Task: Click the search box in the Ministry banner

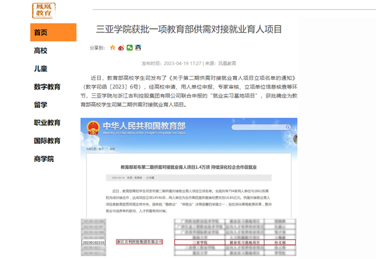Action: click(261, 127)
